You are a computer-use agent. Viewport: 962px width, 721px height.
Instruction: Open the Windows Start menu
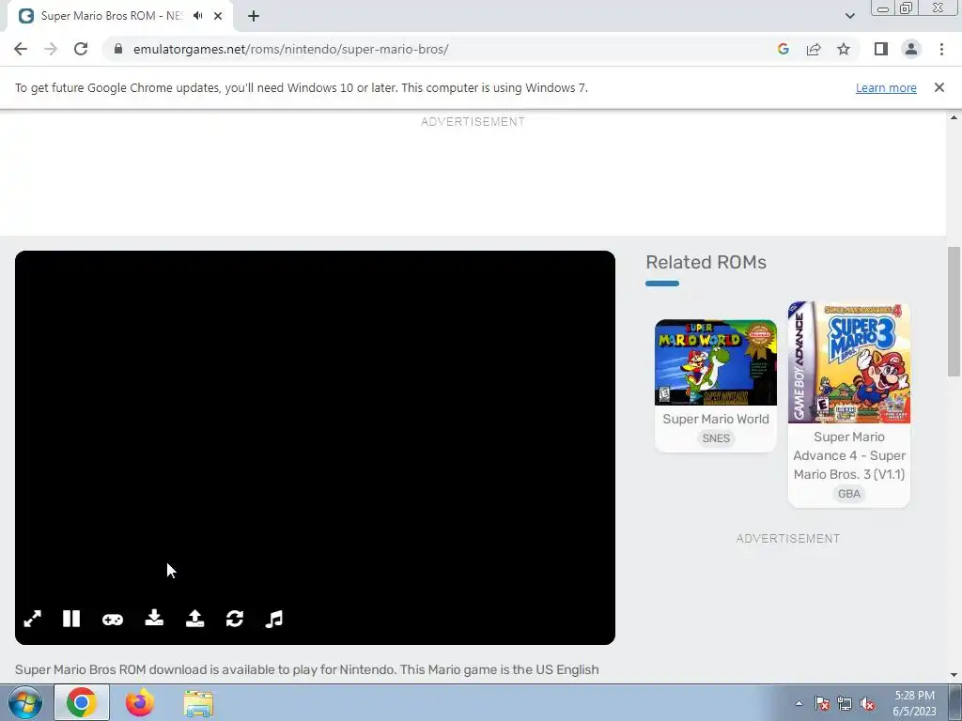click(25, 702)
